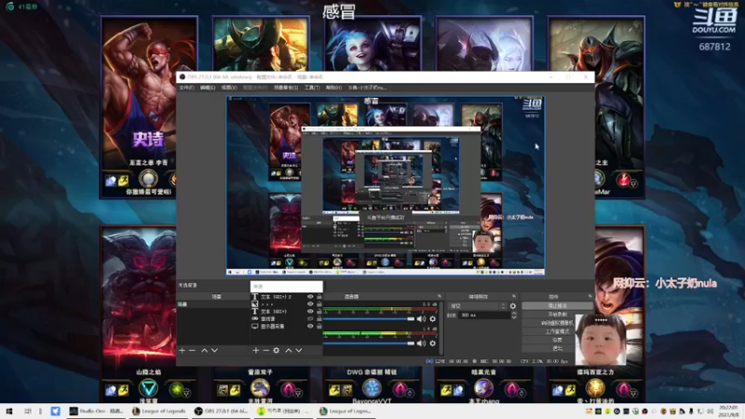Mute the first audio mixer channel
This screenshot has height=419, width=745.
(x=422, y=318)
